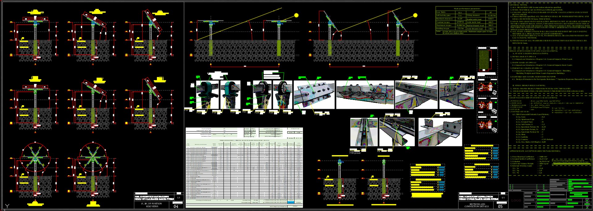
Task: Click 'SECTIONS AND CONNECTION DETAILS' title
Action: [477, 205]
